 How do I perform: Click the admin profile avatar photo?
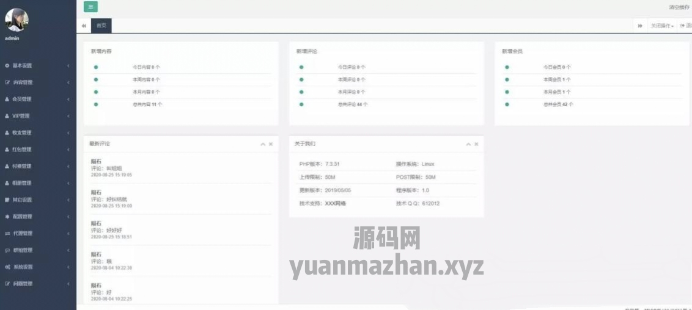[x=17, y=20]
